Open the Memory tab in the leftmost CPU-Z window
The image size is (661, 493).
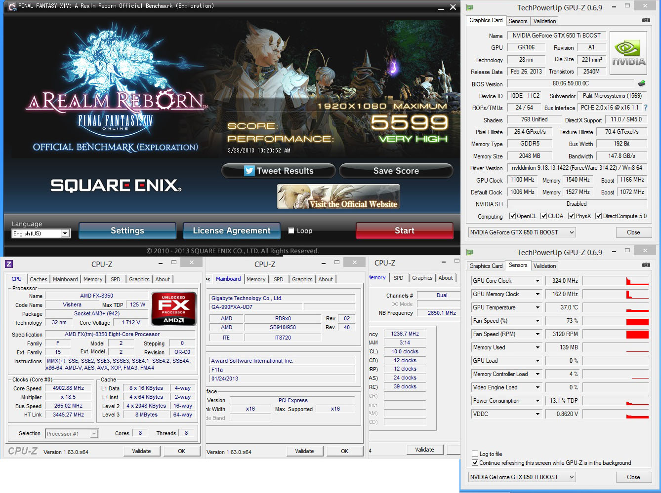tap(93, 279)
